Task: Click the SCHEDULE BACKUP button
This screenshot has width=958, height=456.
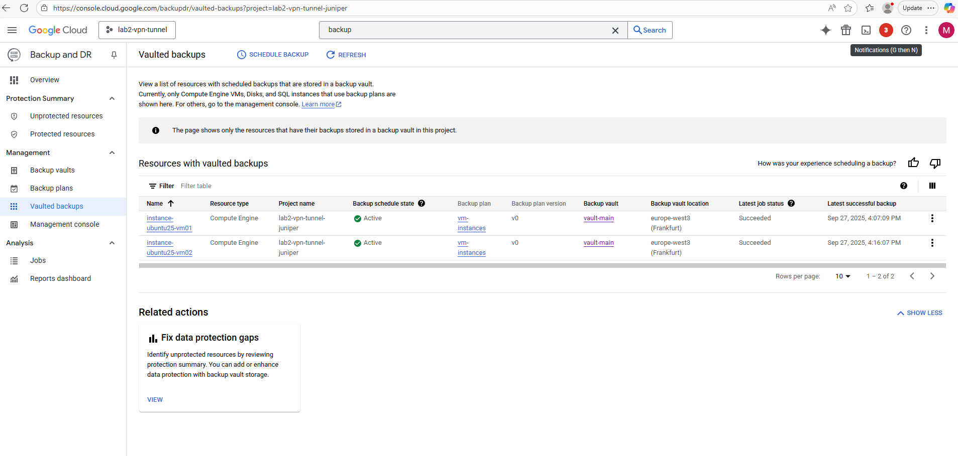Action: coord(273,55)
